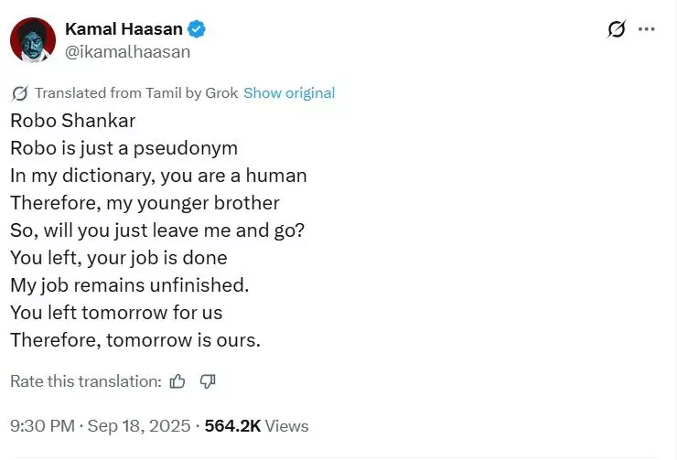Image resolution: width=677 pixels, height=460 pixels.
Task: Click the "Robo Shankar" first line of the post
Action: click(72, 121)
